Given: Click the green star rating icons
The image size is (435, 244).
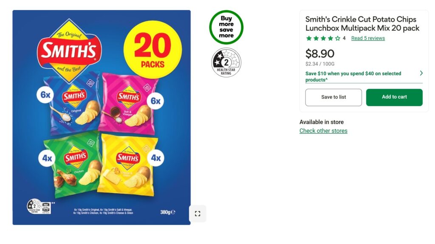Looking at the screenshot, I should (x=323, y=38).
